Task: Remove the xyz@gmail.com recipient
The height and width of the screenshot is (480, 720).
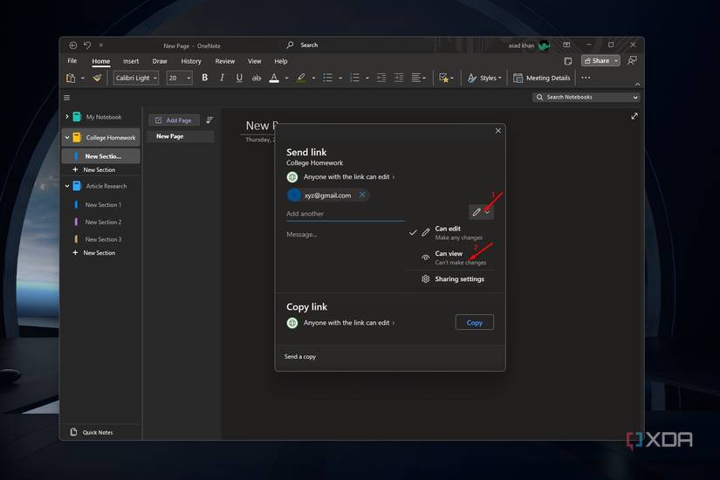Action: coord(362,195)
